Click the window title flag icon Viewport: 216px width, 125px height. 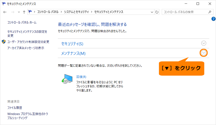(x=4, y=4)
